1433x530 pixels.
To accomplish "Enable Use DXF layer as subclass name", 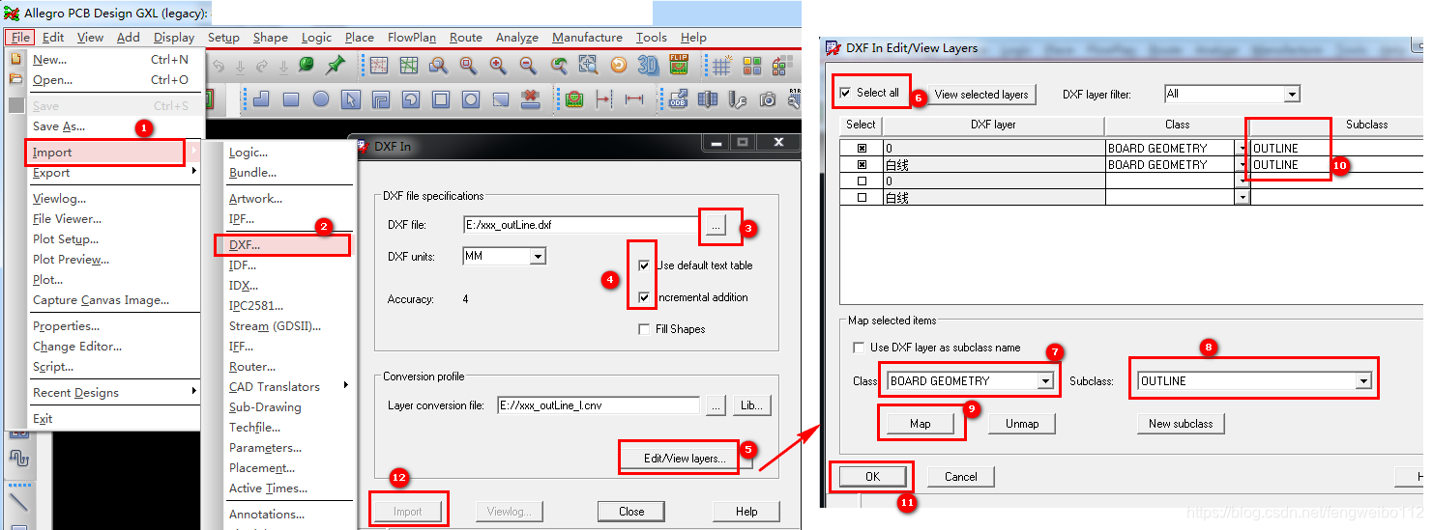I will pyautogui.click(x=858, y=348).
